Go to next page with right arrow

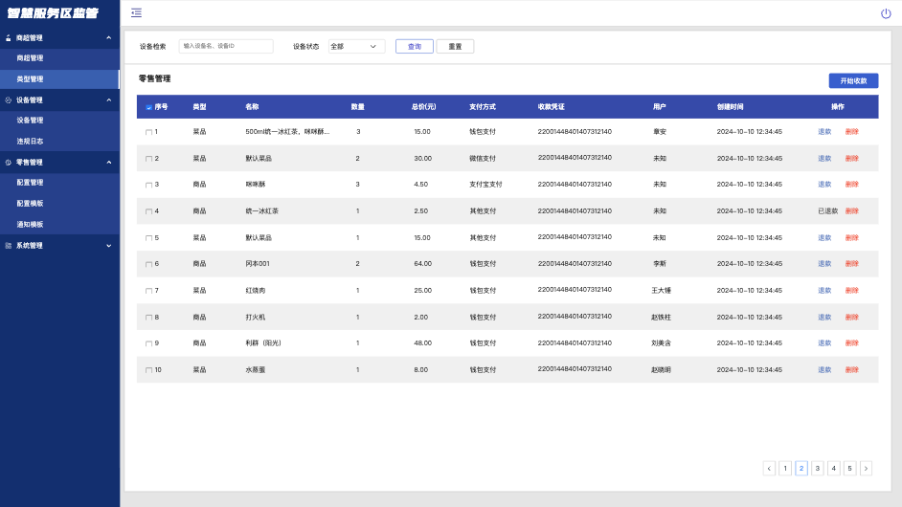tap(866, 469)
